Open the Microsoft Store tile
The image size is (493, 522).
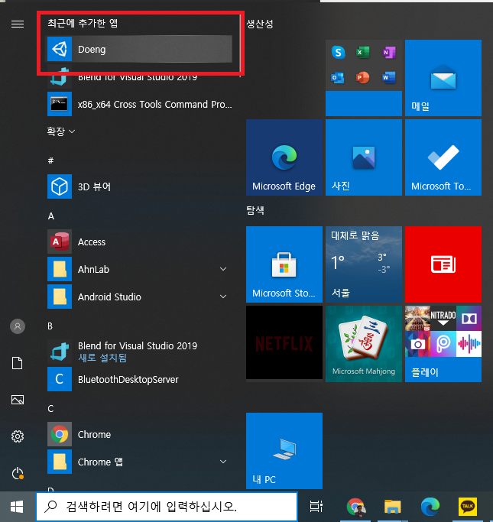click(284, 264)
